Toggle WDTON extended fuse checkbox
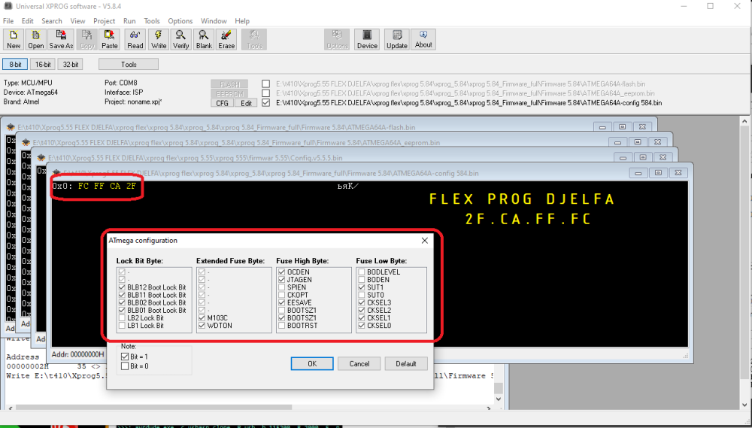The width and height of the screenshot is (752, 428). [x=202, y=326]
